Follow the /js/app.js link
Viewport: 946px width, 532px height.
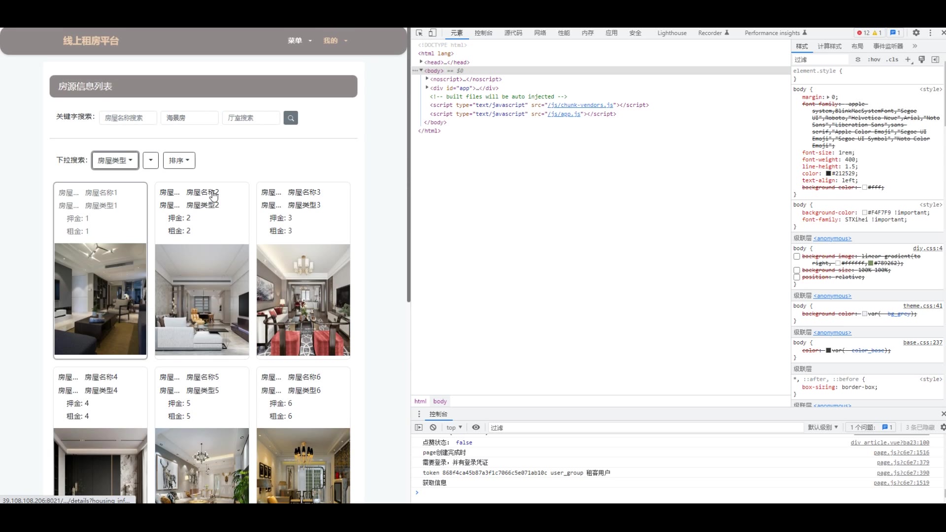point(564,114)
